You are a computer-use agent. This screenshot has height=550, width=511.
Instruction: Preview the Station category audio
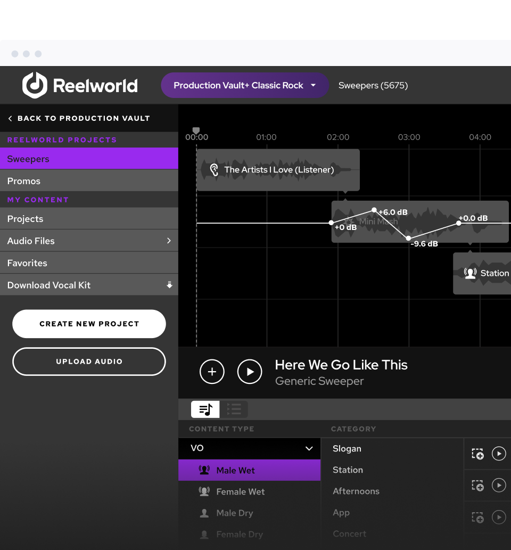pyautogui.click(x=499, y=486)
